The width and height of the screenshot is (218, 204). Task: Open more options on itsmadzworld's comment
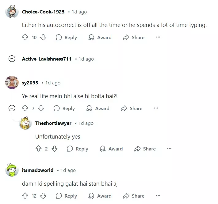point(158,196)
